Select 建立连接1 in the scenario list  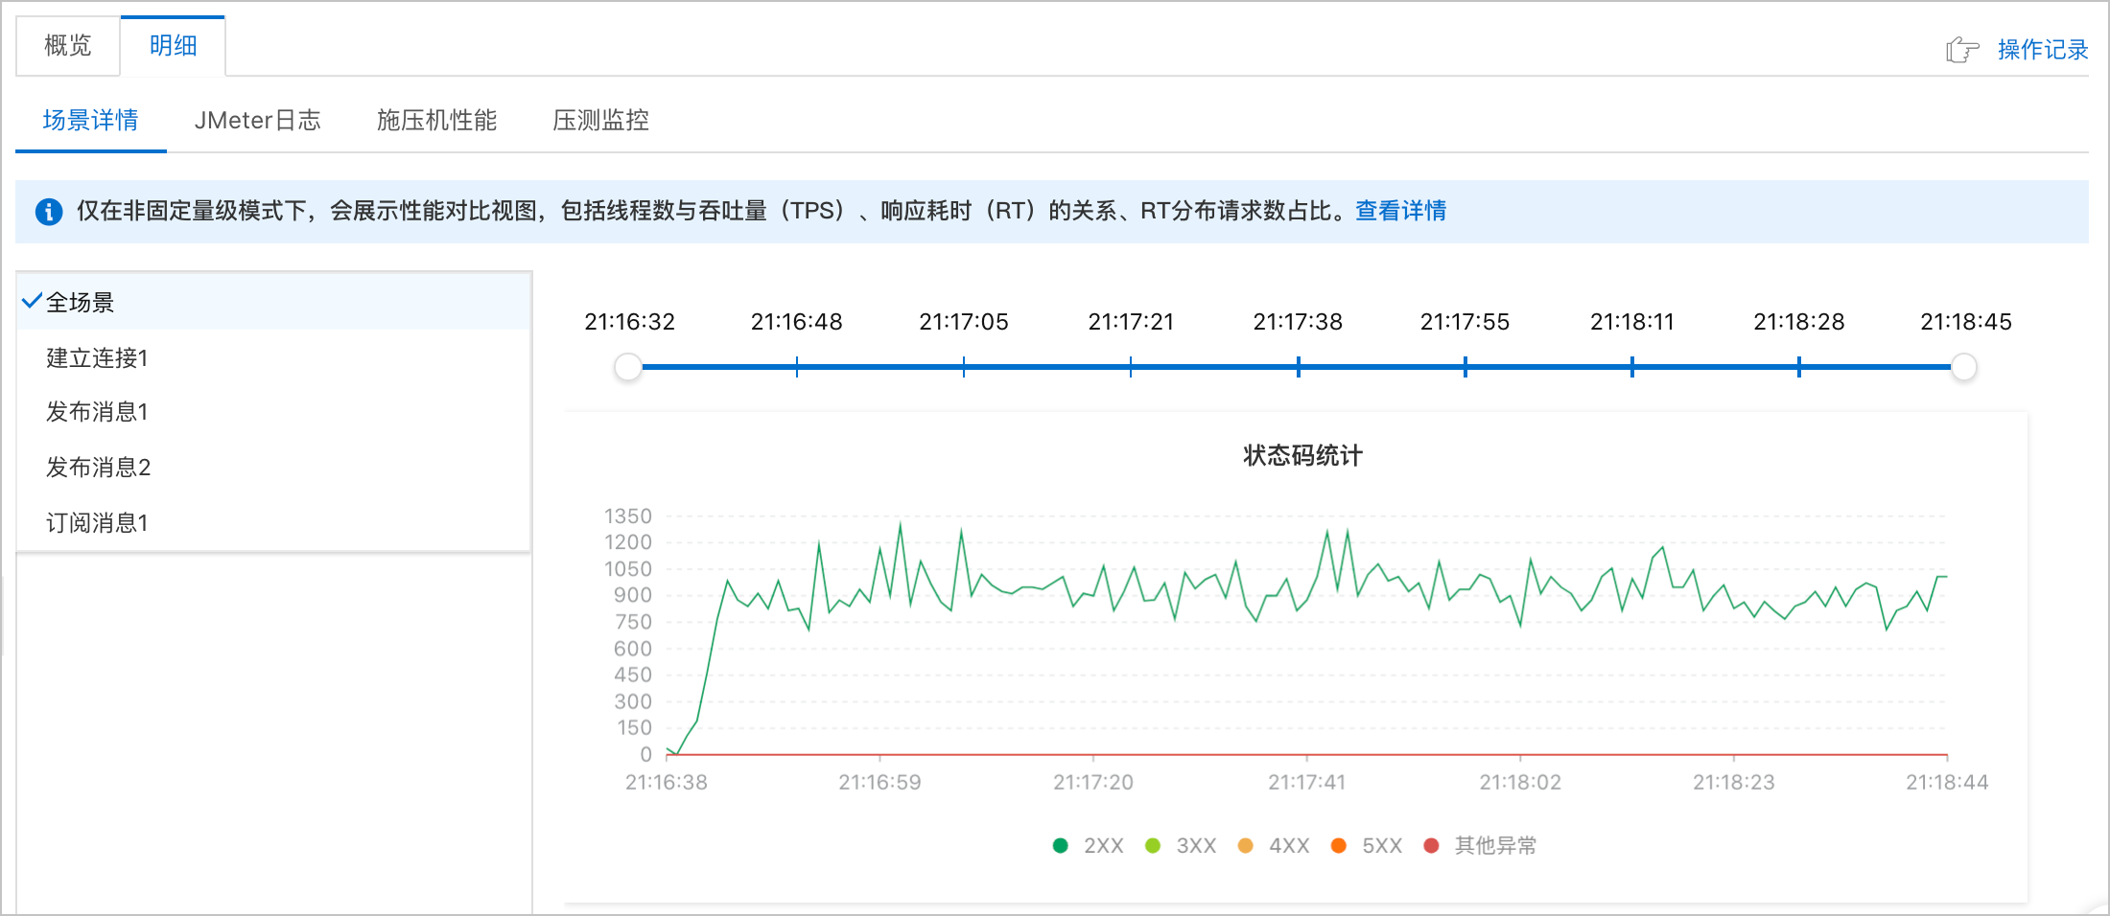(273, 357)
